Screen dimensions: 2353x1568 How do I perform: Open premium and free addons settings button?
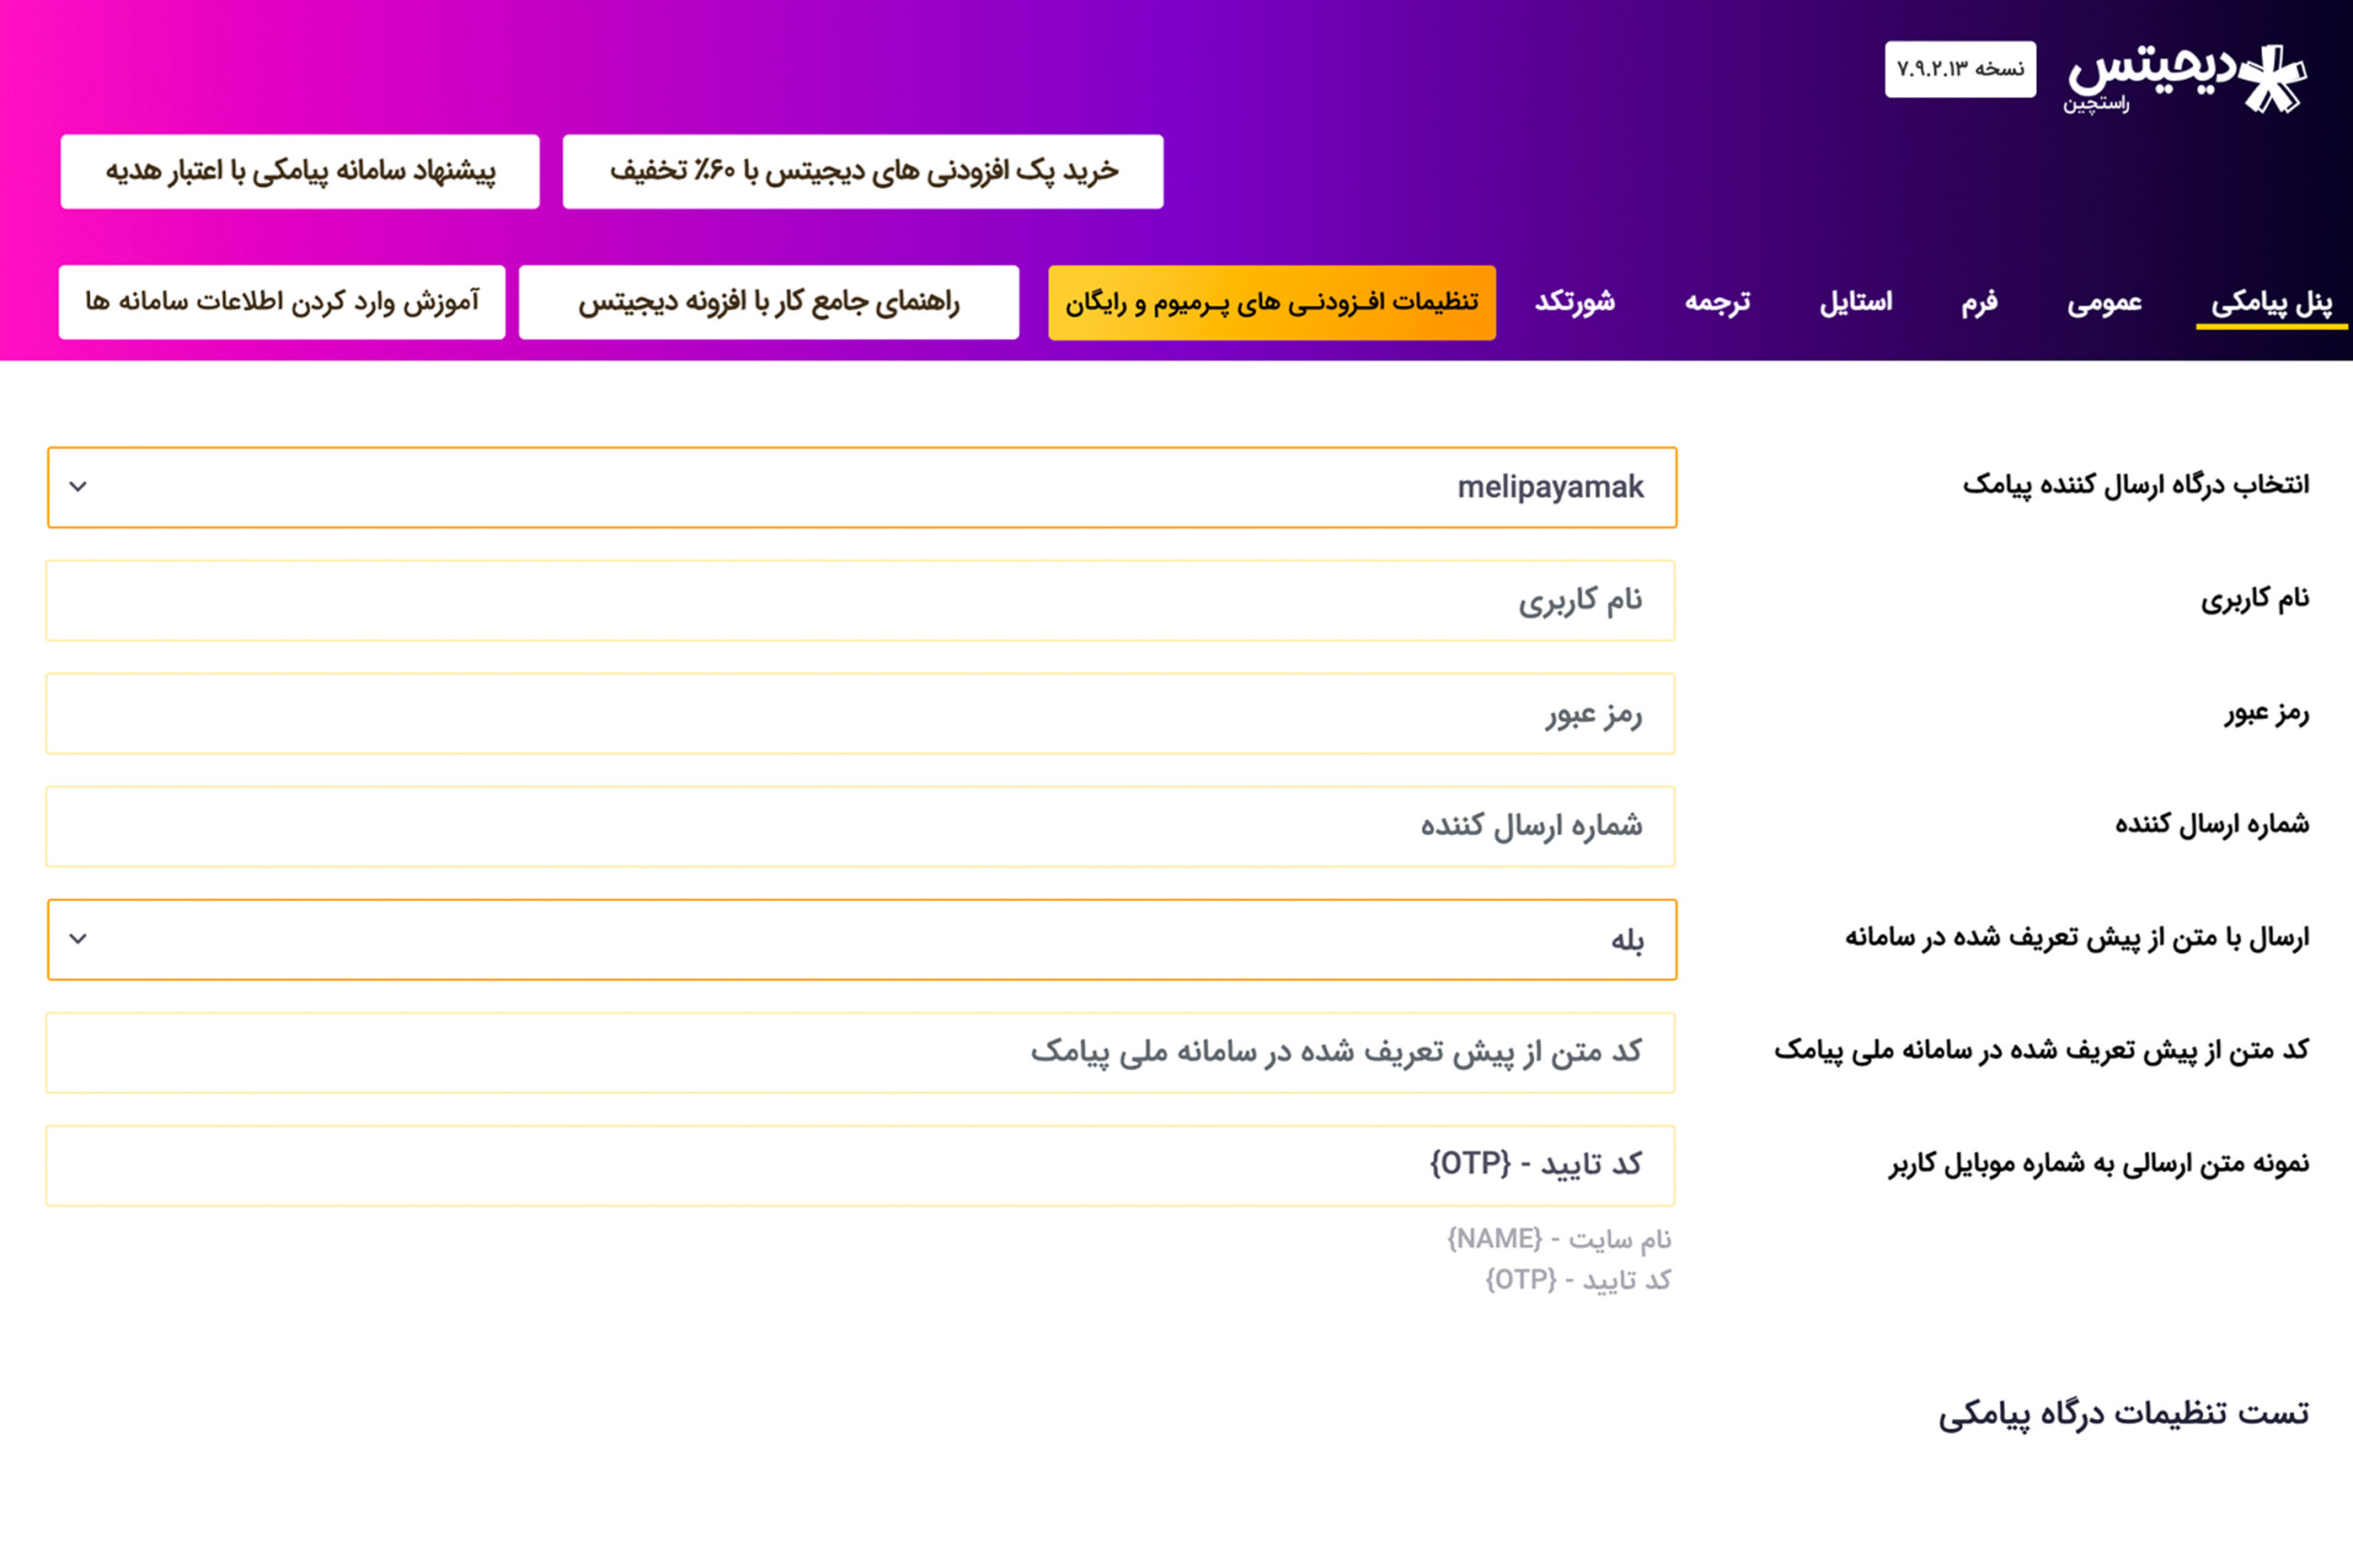pos(1271,302)
